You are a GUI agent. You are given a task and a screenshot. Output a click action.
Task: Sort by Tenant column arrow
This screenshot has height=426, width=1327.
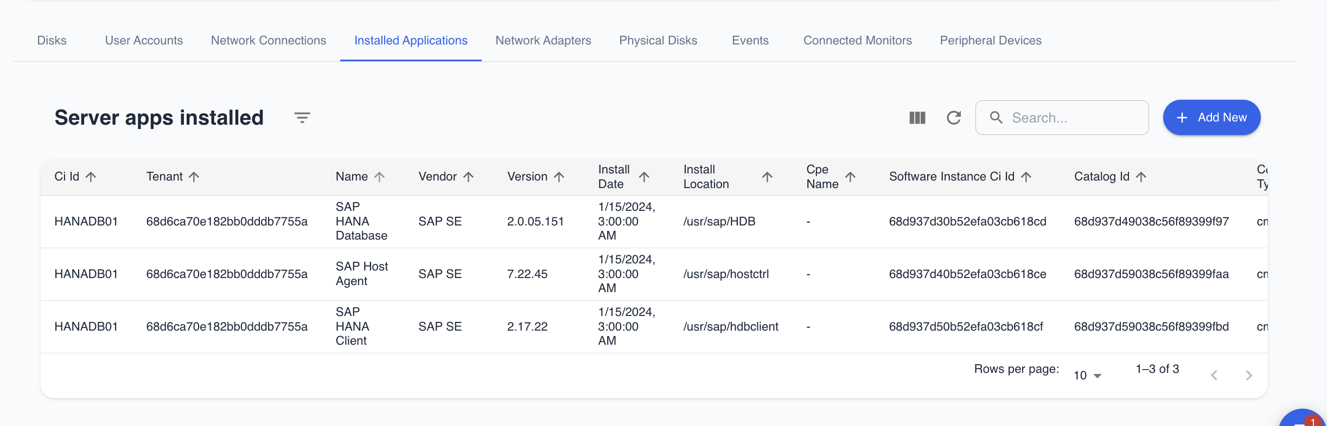[194, 177]
